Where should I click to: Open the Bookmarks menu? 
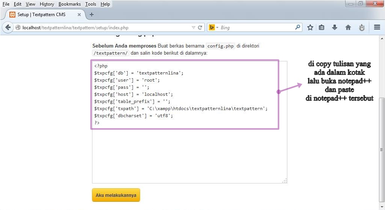pos(69,4)
